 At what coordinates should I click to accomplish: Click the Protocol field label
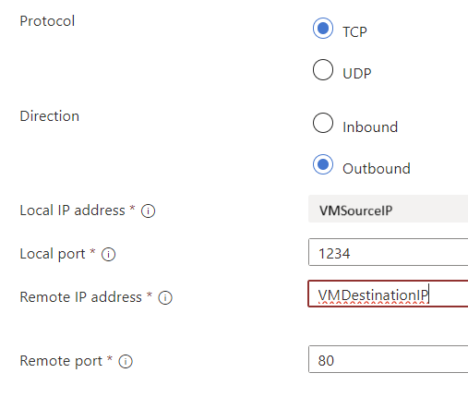pos(47,21)
